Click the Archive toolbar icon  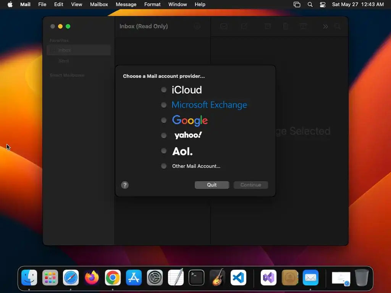[x=268, y=26]
